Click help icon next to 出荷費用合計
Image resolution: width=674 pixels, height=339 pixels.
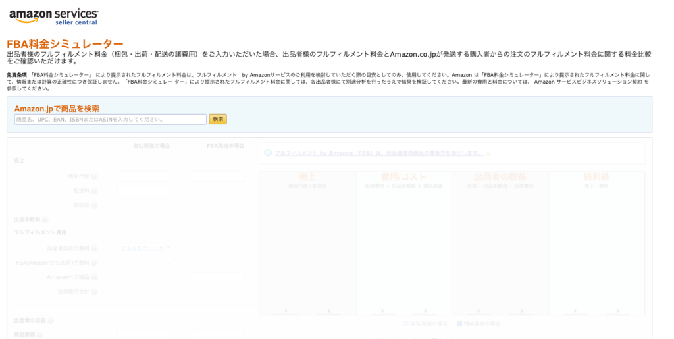(x=94, y=292)
